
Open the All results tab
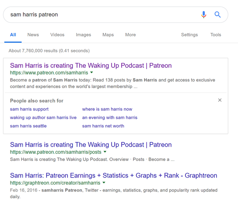coord(13,35)
